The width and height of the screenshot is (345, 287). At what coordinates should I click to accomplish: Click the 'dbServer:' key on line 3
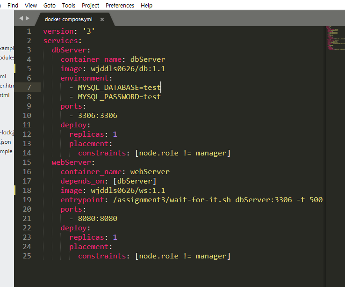pyautogui.click(x=71, y=50)
